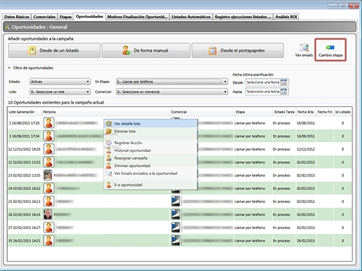Click '2 16/06/2011 17:28' lote cell
The width and height of the screenshot is (362, 271).
[x=24, y=123]
